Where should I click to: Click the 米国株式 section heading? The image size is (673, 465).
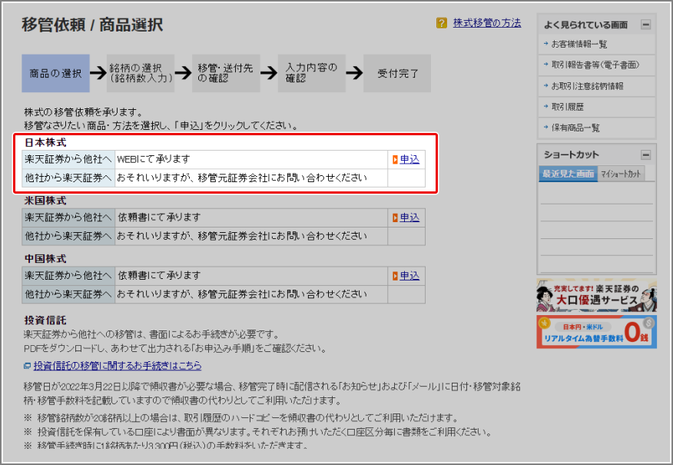45,201
